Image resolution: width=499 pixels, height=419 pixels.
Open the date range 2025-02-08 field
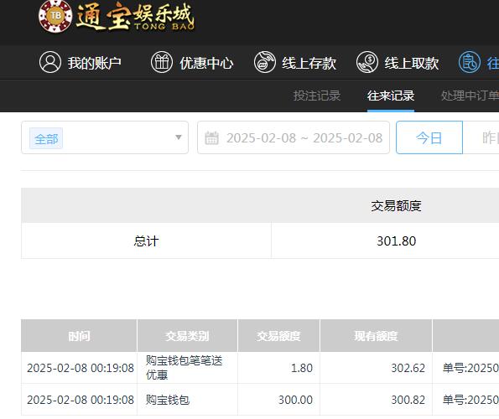294,137
